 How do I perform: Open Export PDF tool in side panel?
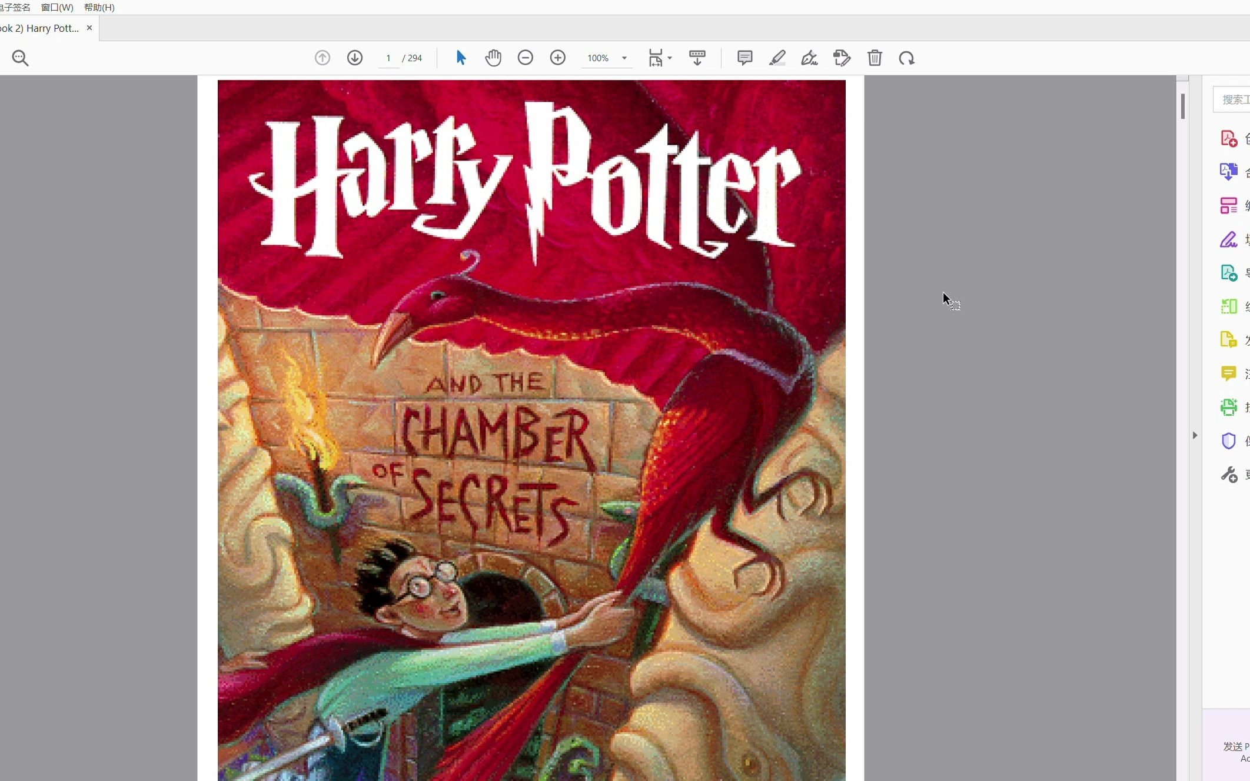click(1229, 273)
